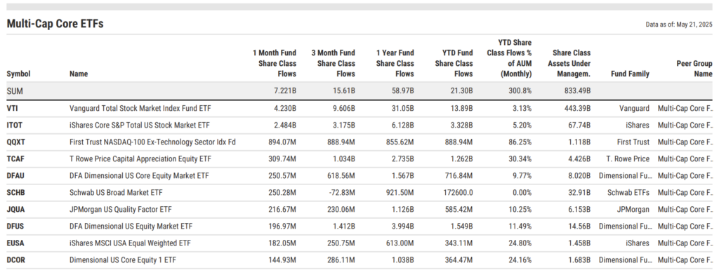
Task: Open the TCAF symbol link
Action: coord(15,158)
